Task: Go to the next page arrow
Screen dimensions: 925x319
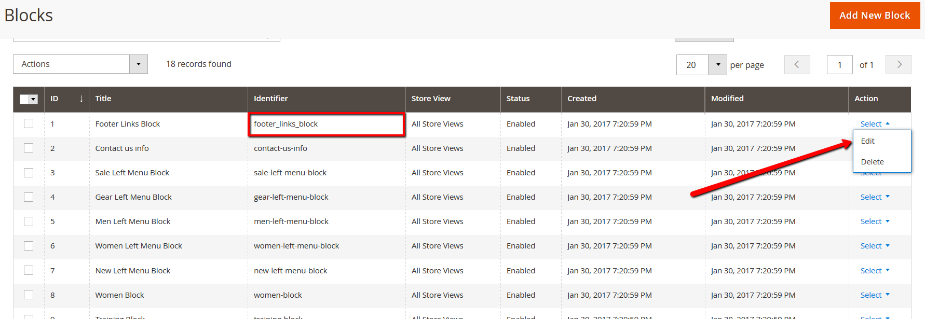Action: (899, 65)
